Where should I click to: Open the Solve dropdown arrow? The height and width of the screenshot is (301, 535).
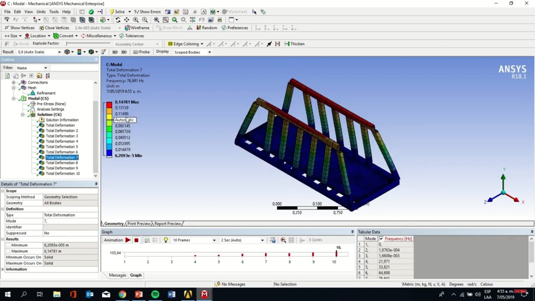(x=129, y=12)
